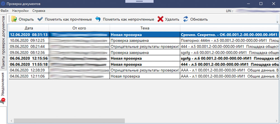This screenshot has width=280, height=124.
Task: Click the От кого column header
Action: pos(79,28)
